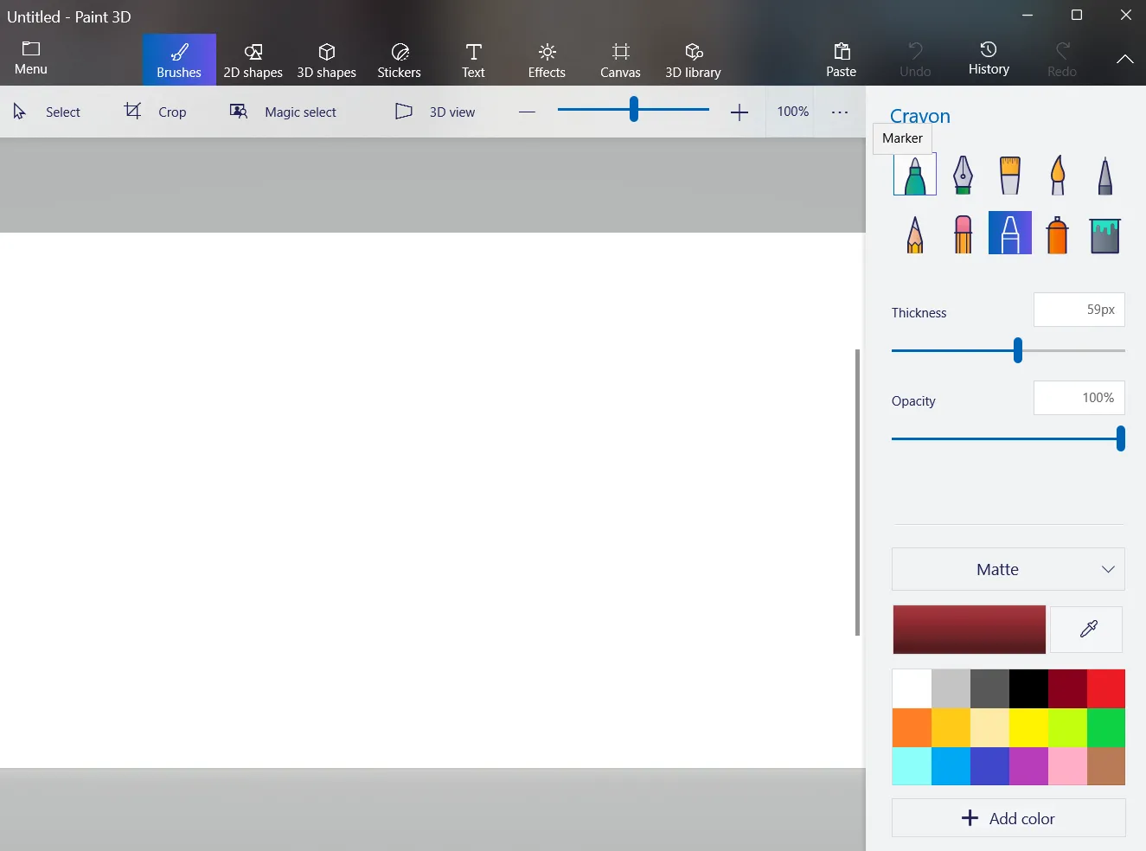Select the Spray can brush
Image resolution: width=1146 pixels, height=851 pixels.
point(1057,233)
